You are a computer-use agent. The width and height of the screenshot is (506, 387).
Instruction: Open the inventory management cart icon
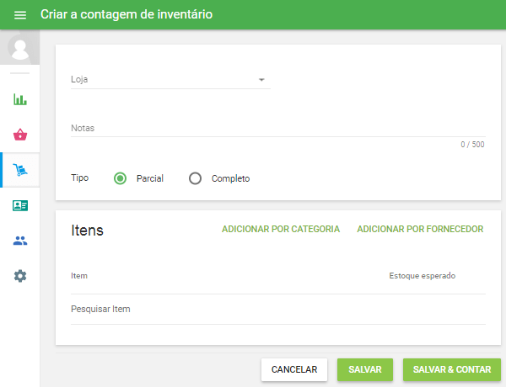tap(20, 170)
